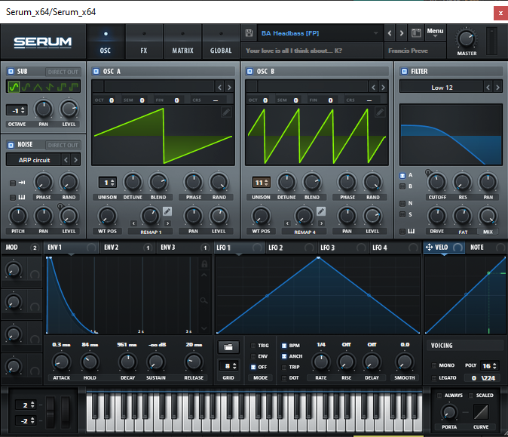Click the VELO drag-assign cross arrows icon

(429, 248)
